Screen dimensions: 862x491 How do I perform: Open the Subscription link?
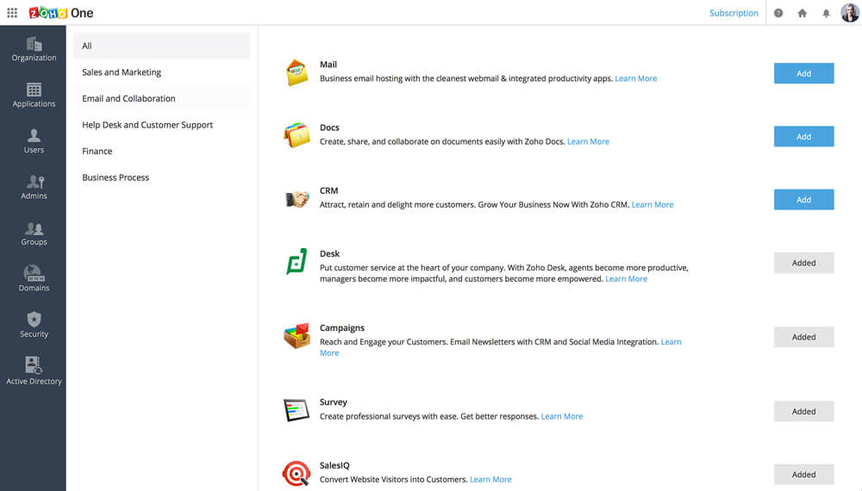pyautogui.click(x=734, y=13)
